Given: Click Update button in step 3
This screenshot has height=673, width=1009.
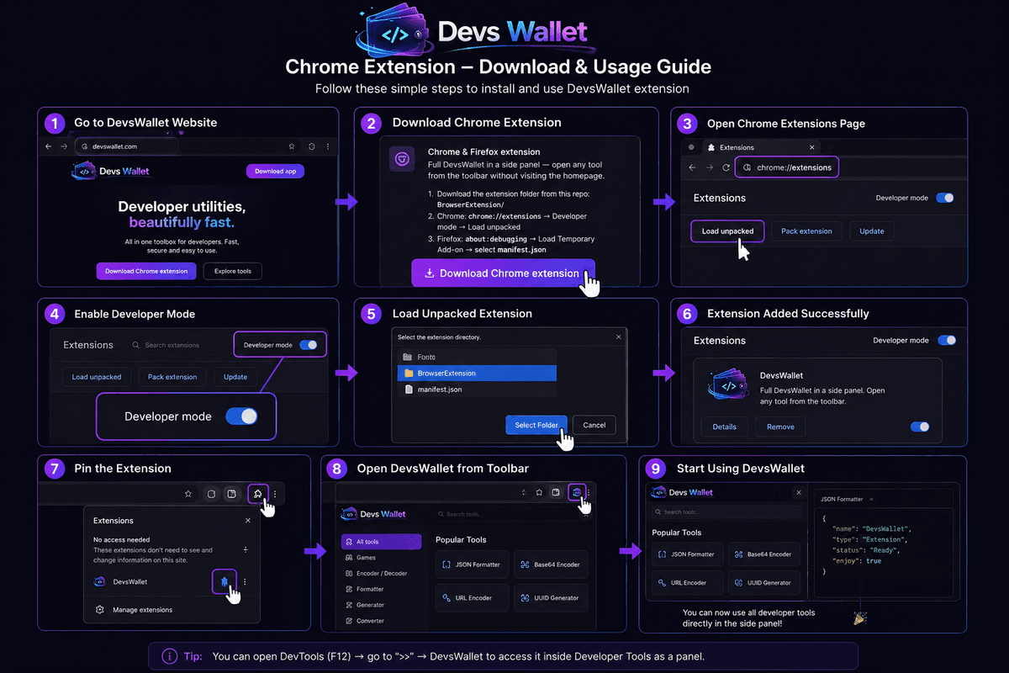Looking at the screenshot, I should [872, 231].
